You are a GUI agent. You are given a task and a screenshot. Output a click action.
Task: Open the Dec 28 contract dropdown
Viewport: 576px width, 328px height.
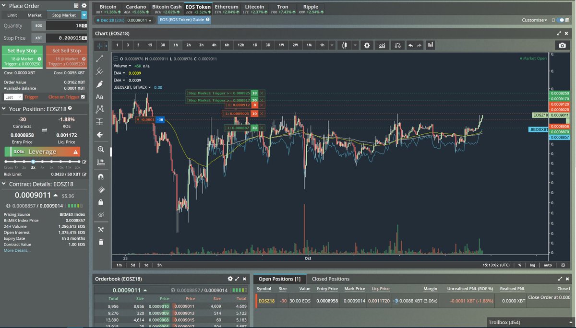(x=125, y=21)
